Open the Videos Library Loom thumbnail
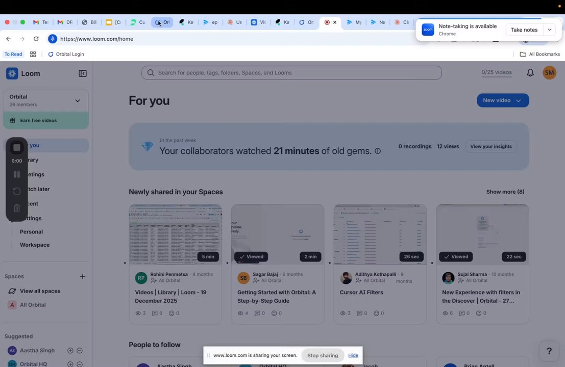Image resolution: width=565 pixels, height=367 pixels. click(x=176, y=234)
